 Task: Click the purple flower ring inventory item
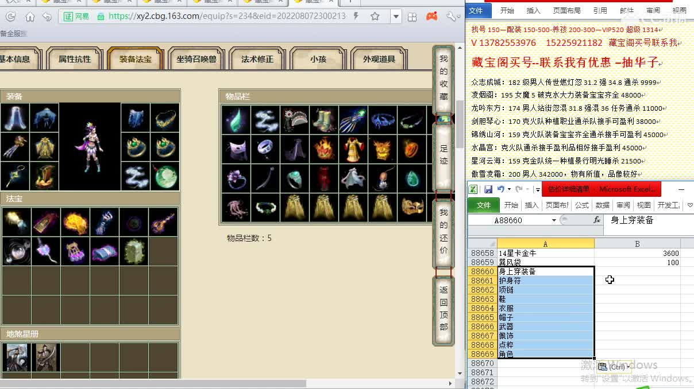pos(236,179)
